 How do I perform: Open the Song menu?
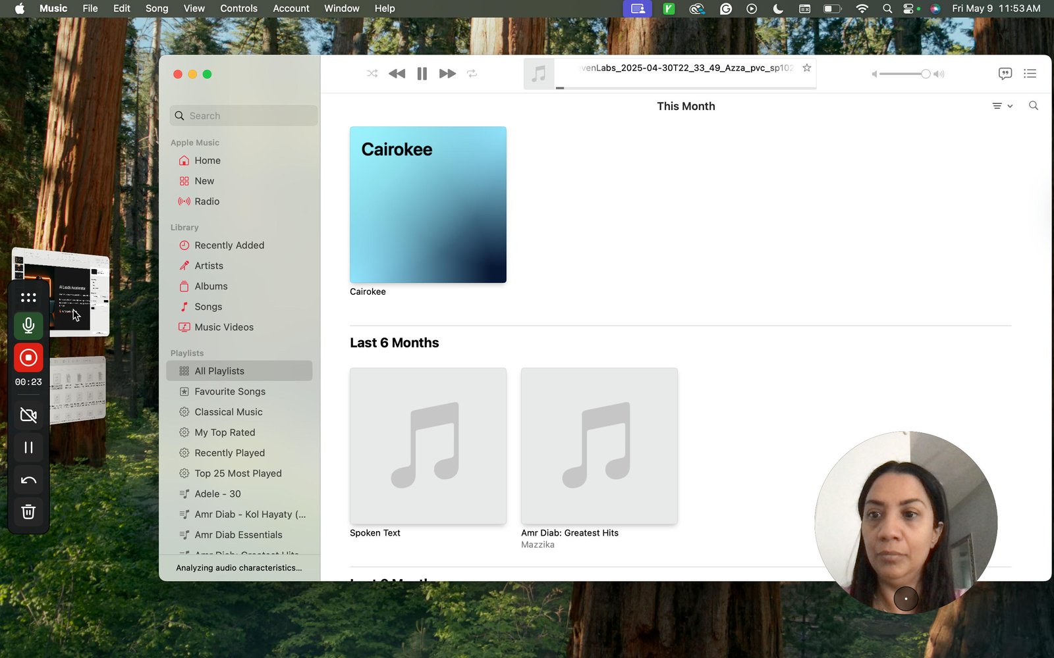pos(157,9)
